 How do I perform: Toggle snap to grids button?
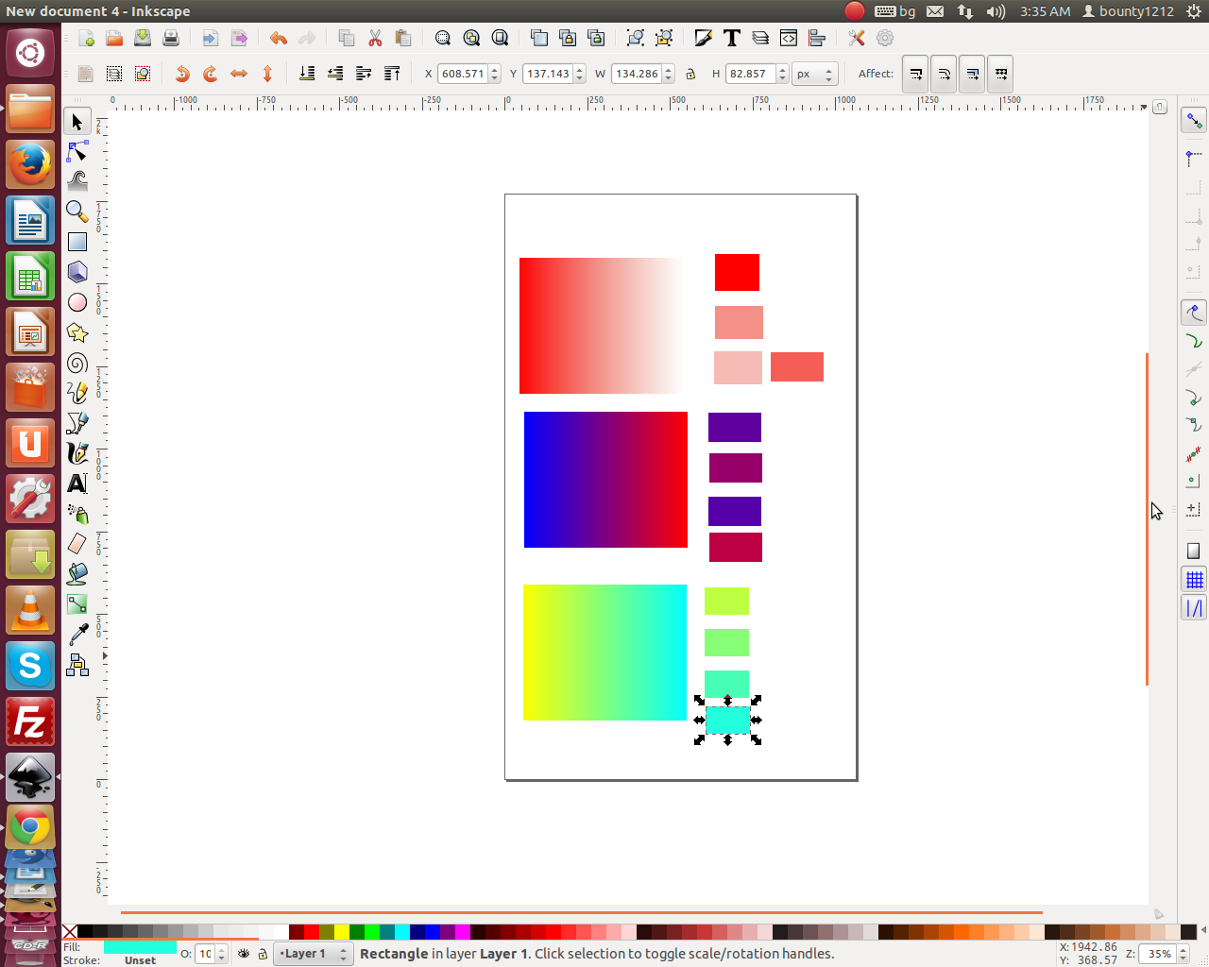tap(1194, 579)
